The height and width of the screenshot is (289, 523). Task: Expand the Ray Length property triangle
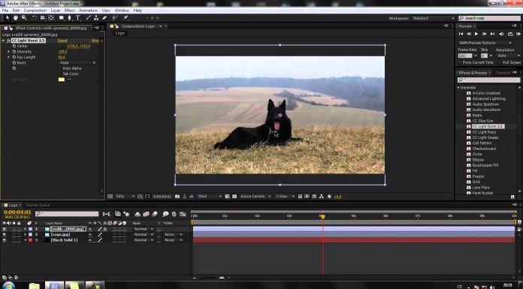pos(9,57)
